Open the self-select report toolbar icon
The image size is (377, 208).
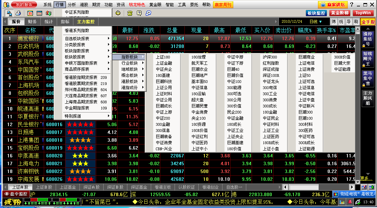30,13
